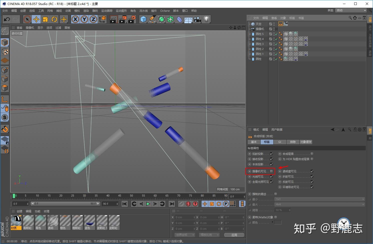Screen dimensions: 373x244
Task: Open the 缩放比例 dropdown
Action: tap(209, 235)
